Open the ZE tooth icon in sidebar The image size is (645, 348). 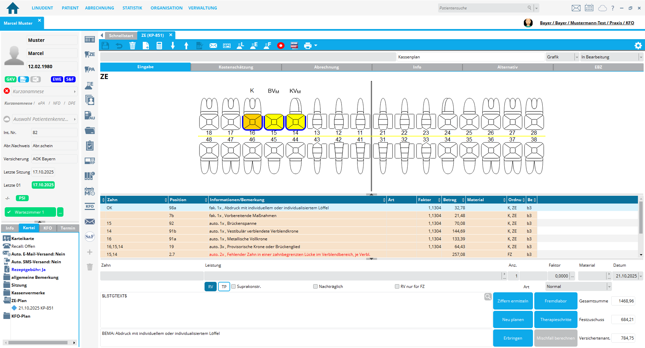pyautogui.click(x=90, y=54)
